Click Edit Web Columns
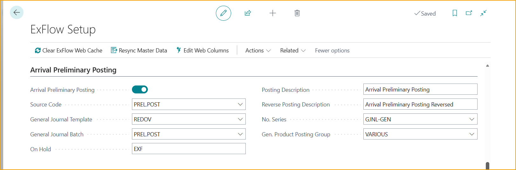This screenshot has width=516, height=170. [x=203, y=51]
